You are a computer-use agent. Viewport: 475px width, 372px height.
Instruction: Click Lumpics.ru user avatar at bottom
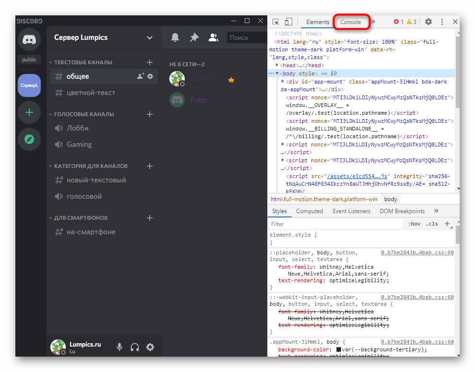tap(58, 347)
